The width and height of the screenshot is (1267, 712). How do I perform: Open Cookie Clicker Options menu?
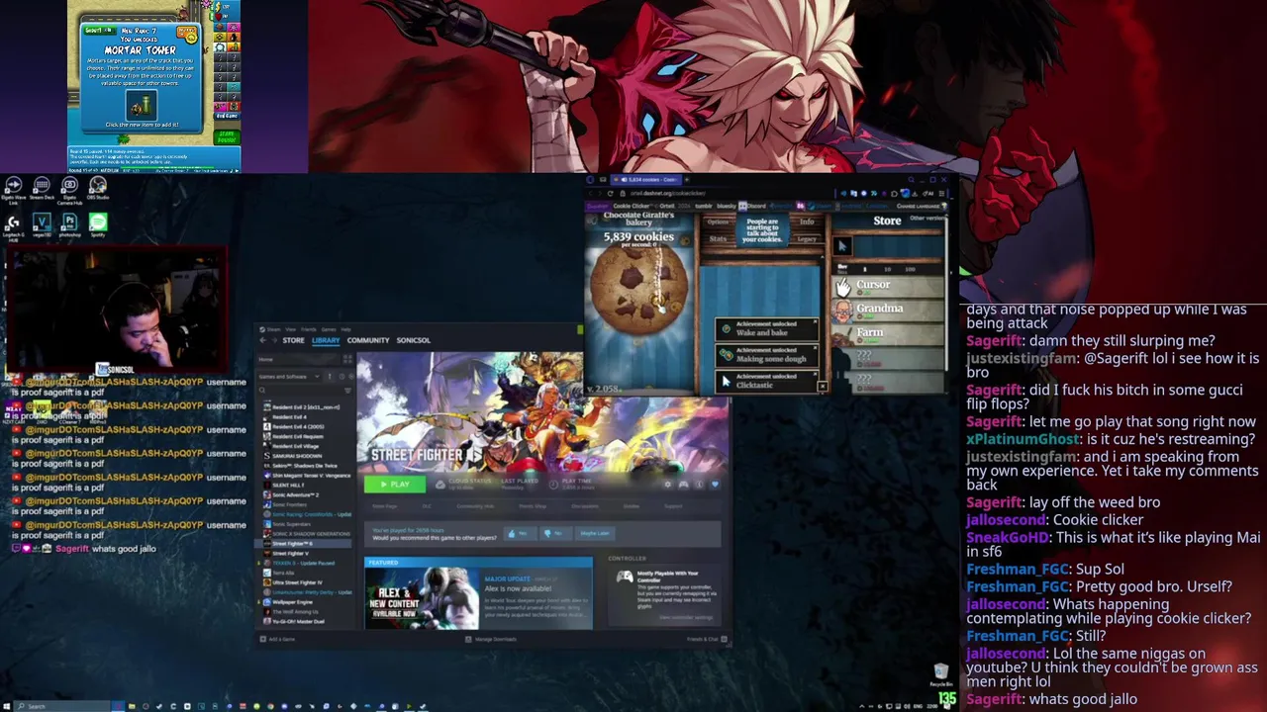(718, 222)
